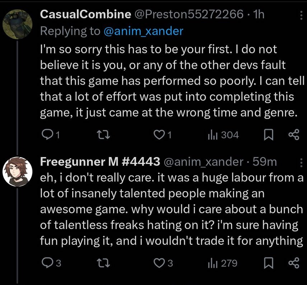This screenshot has height=285, width=307.
Task: Open the @anim_xander mention link
Action: [143, 31]
